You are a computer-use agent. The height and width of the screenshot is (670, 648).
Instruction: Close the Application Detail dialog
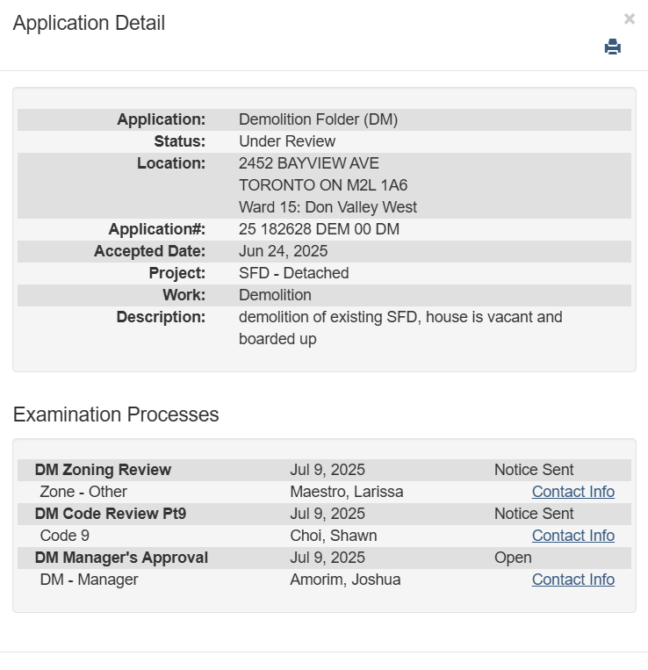[629, 19]
